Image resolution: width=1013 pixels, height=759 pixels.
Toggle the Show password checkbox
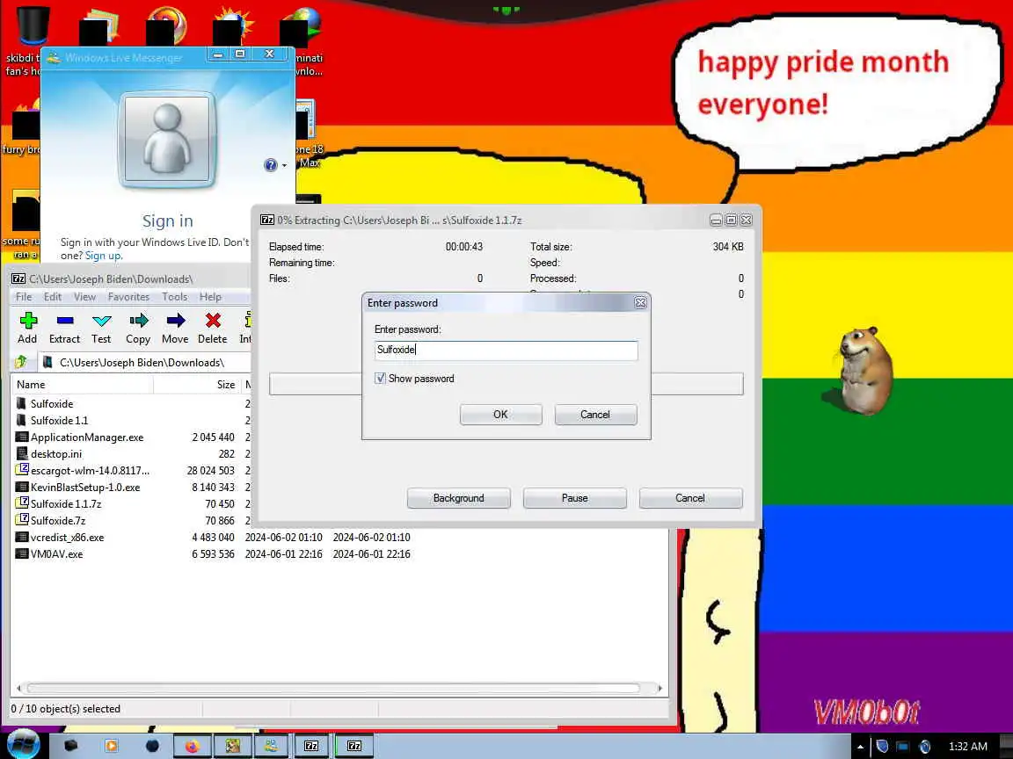click(x=380, y=379)
